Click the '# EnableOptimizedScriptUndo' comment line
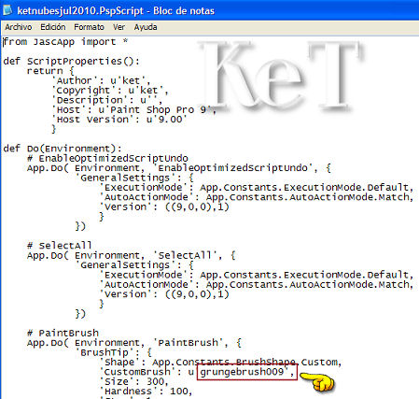This screenshot has width=419, height=399. [107, 158]
